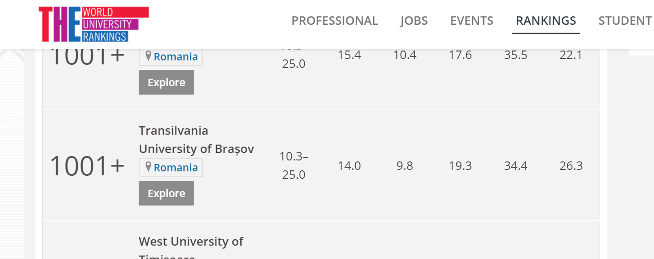Screen dimensions: 654x259
Task: Open the STUDENT navigation item
Action: (625, 21)
